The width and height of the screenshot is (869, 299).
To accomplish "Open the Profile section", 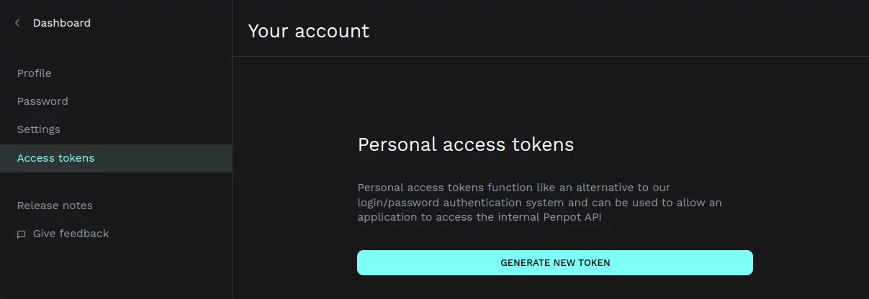I will pos(34,73).
